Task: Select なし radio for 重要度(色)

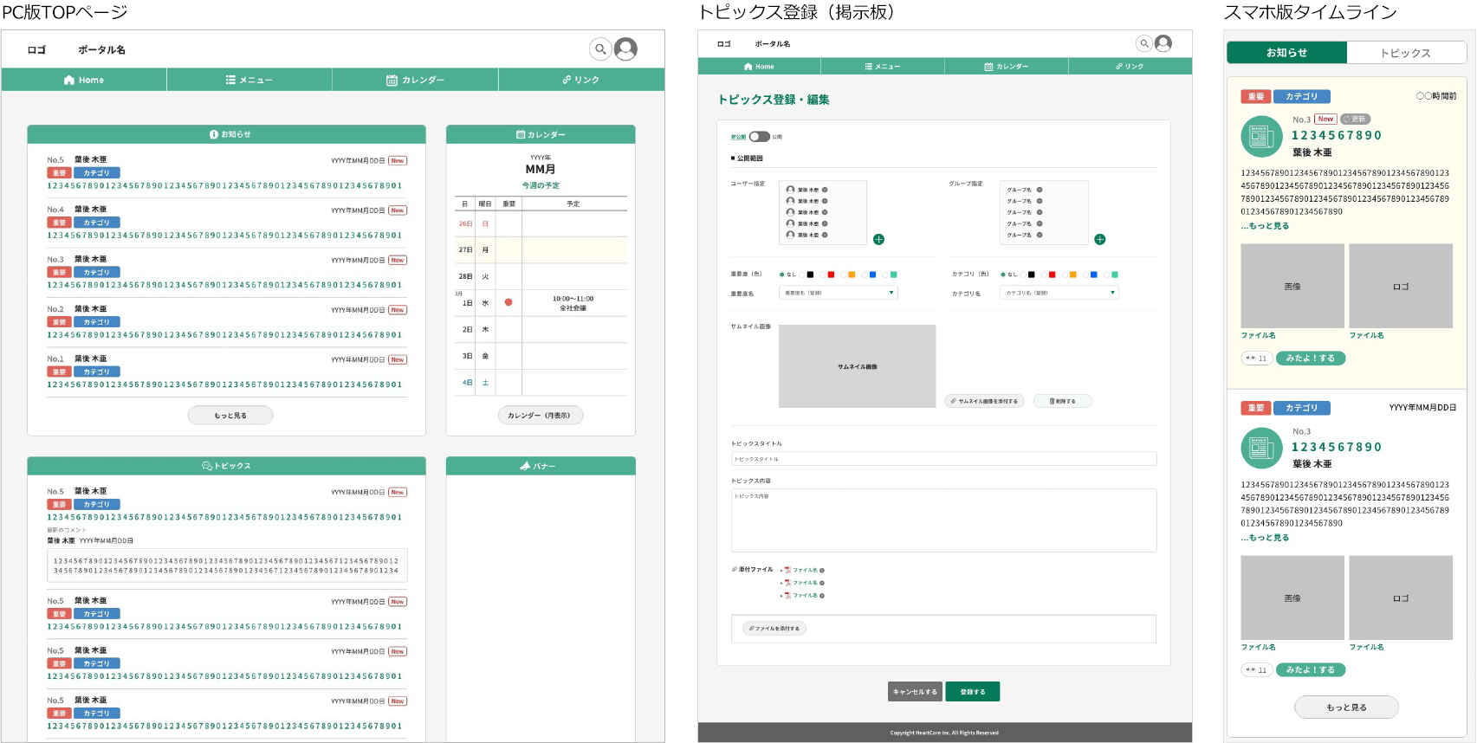Action: tap(782, 275)
